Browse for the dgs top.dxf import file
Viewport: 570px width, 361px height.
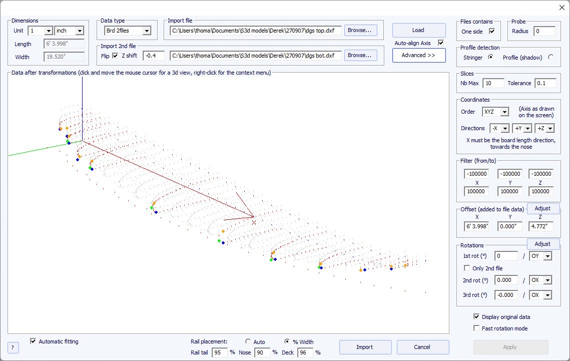(x=360, y=30)
